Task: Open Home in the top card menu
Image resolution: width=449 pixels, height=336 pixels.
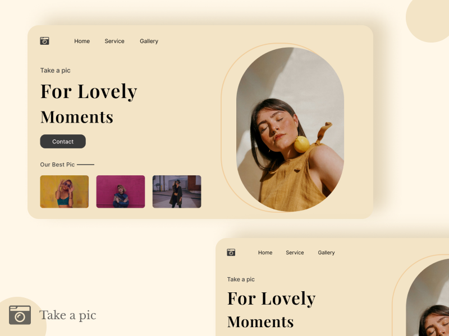Action: [82, 41]
